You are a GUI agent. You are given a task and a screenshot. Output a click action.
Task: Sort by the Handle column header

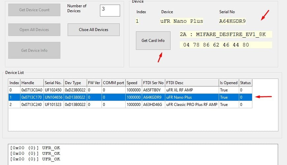(x=32, y=83)
